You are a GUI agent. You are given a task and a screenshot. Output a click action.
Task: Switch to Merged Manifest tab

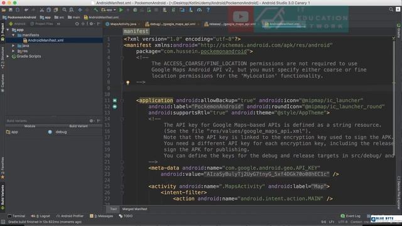click(134, 209)
